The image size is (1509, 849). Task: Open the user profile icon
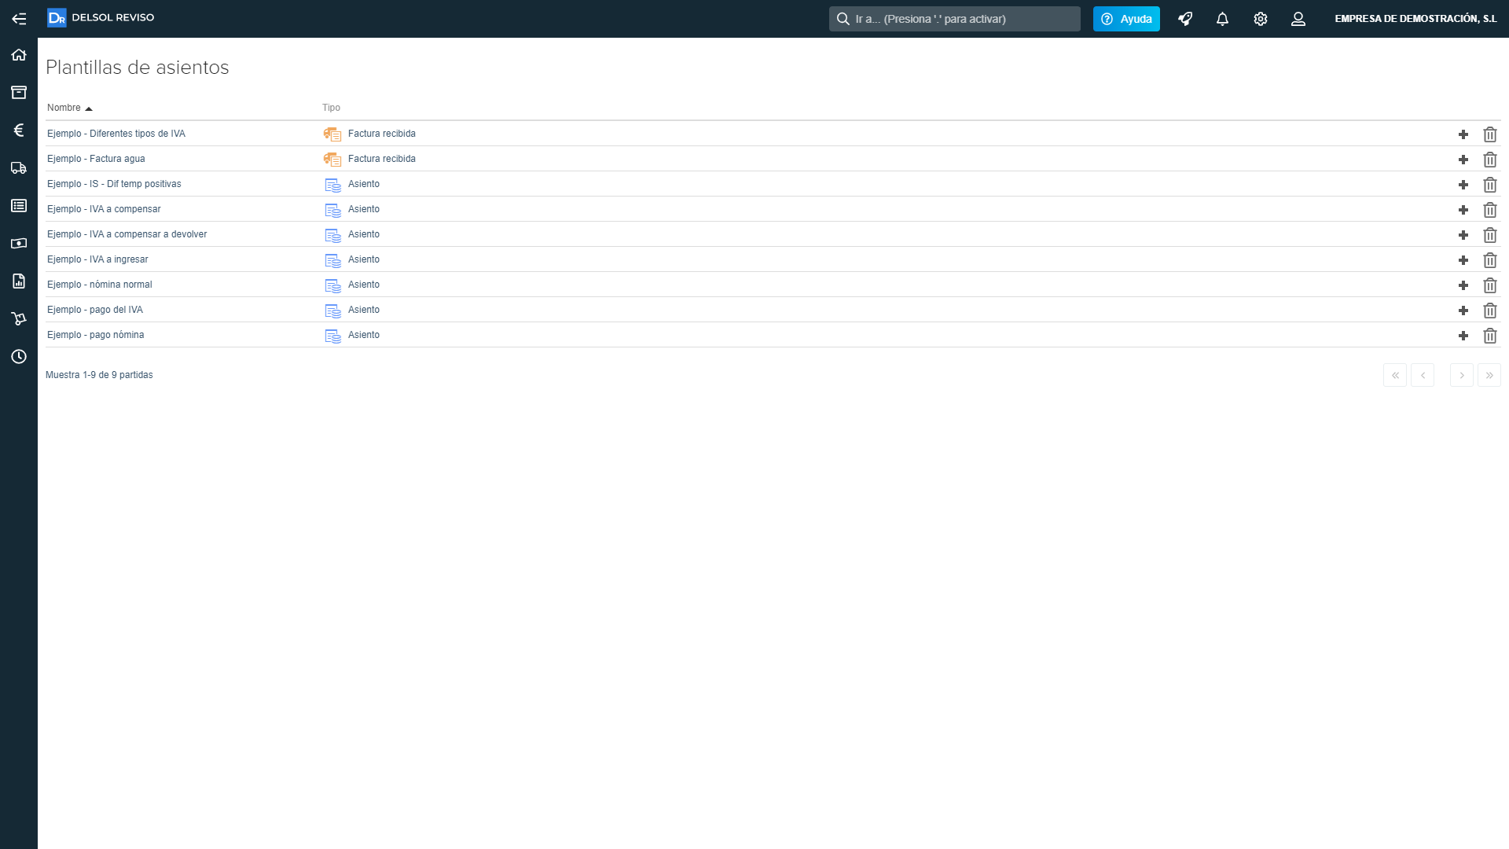pyautogui.click(x=1298, y=19)
